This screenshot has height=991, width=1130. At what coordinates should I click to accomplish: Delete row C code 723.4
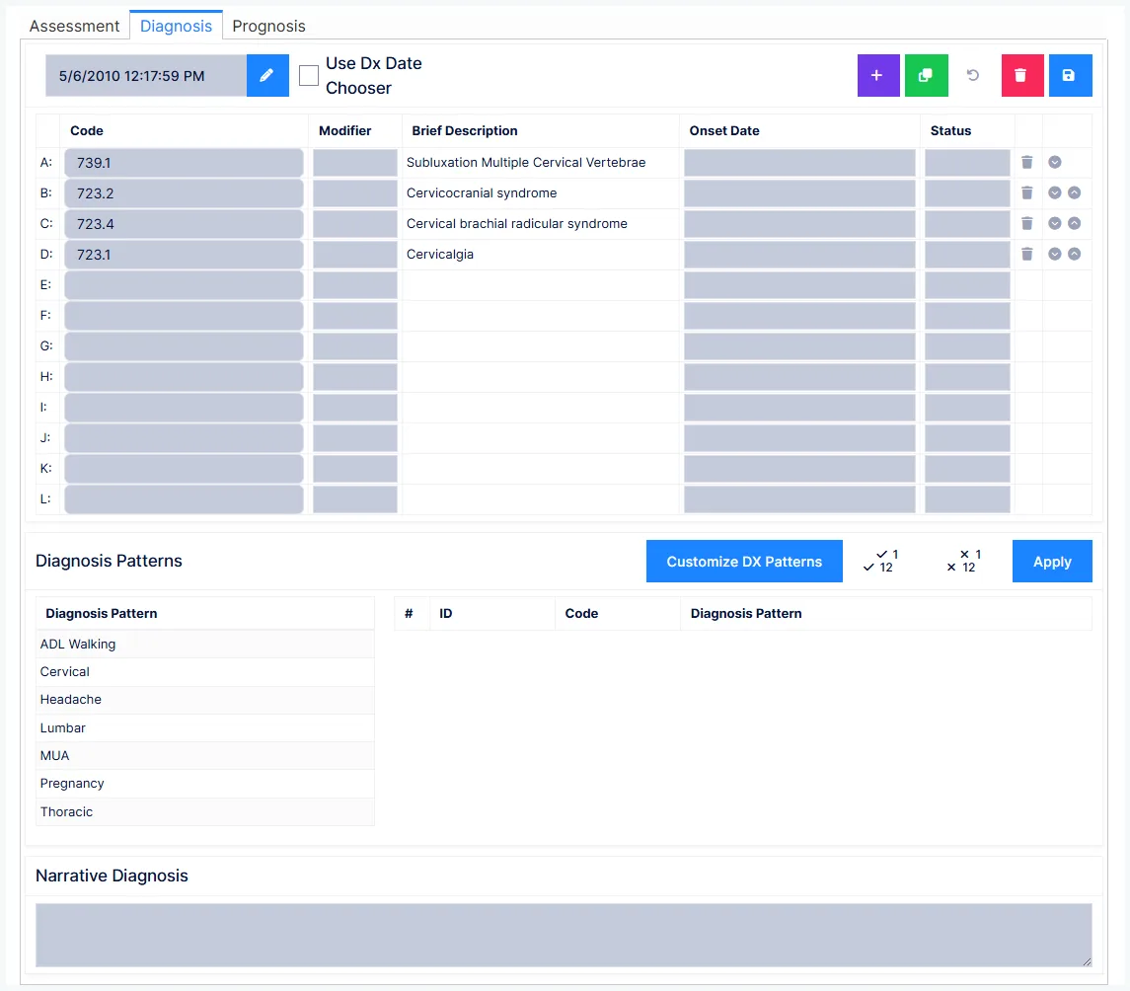point(1027,223)
